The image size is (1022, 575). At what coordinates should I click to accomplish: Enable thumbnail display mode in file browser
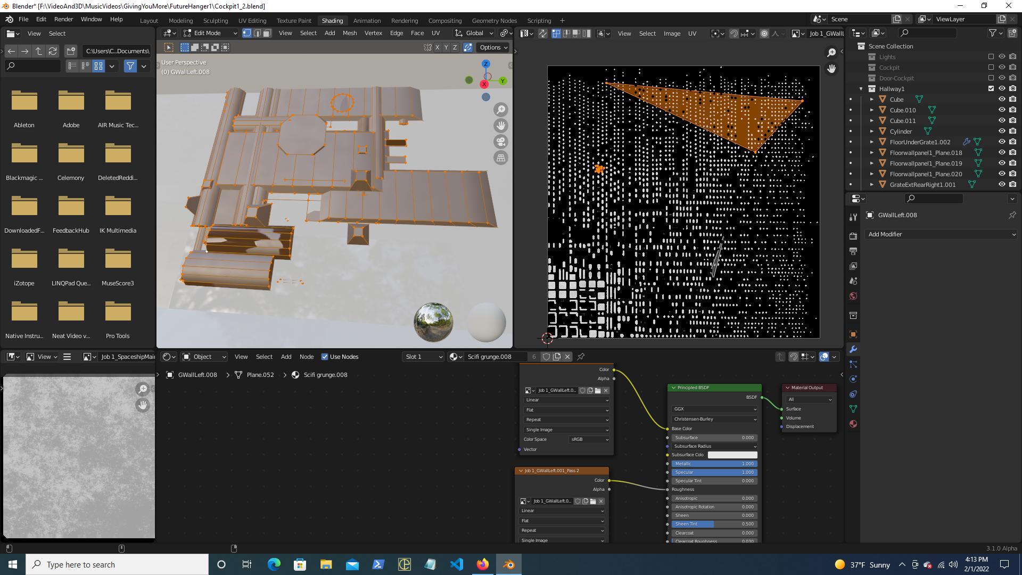98,66
